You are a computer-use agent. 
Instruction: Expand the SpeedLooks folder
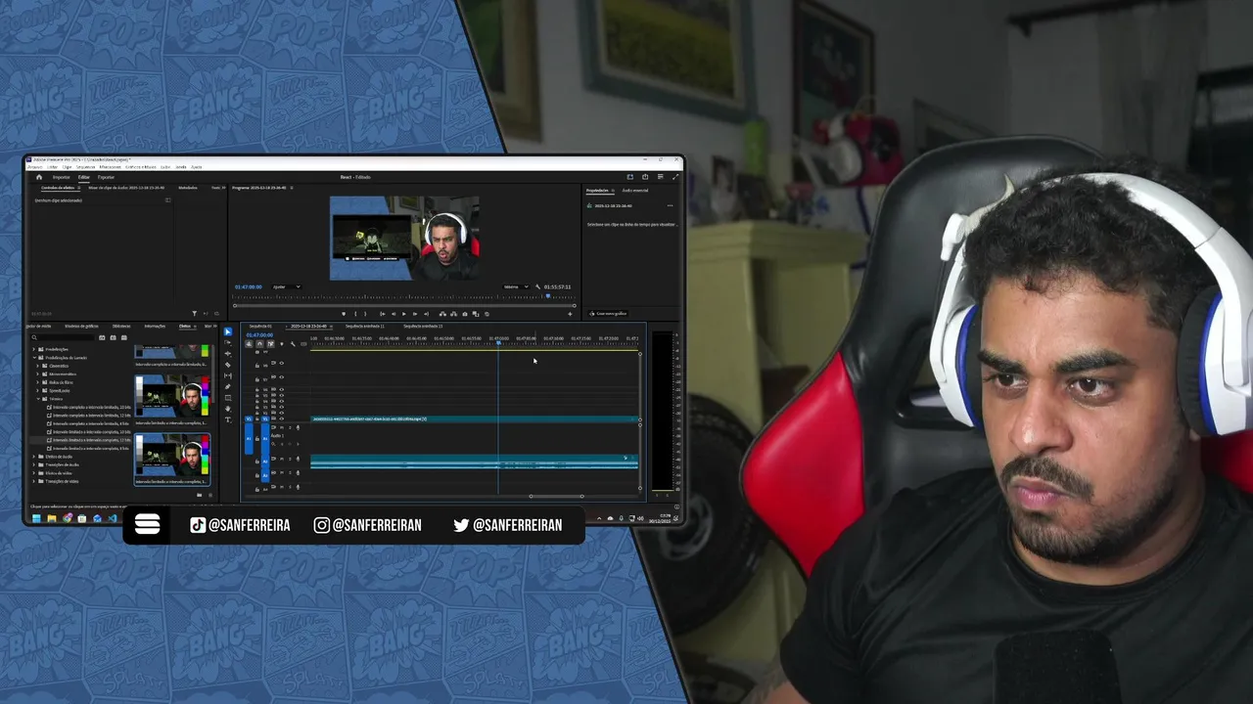tap(37, 391)
